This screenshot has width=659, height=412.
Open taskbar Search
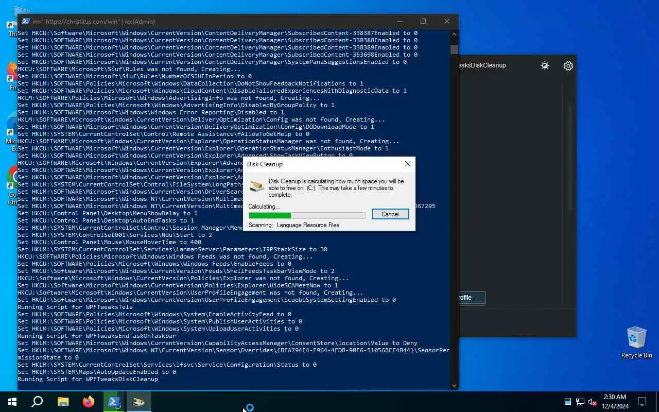[x=37, y=402]
